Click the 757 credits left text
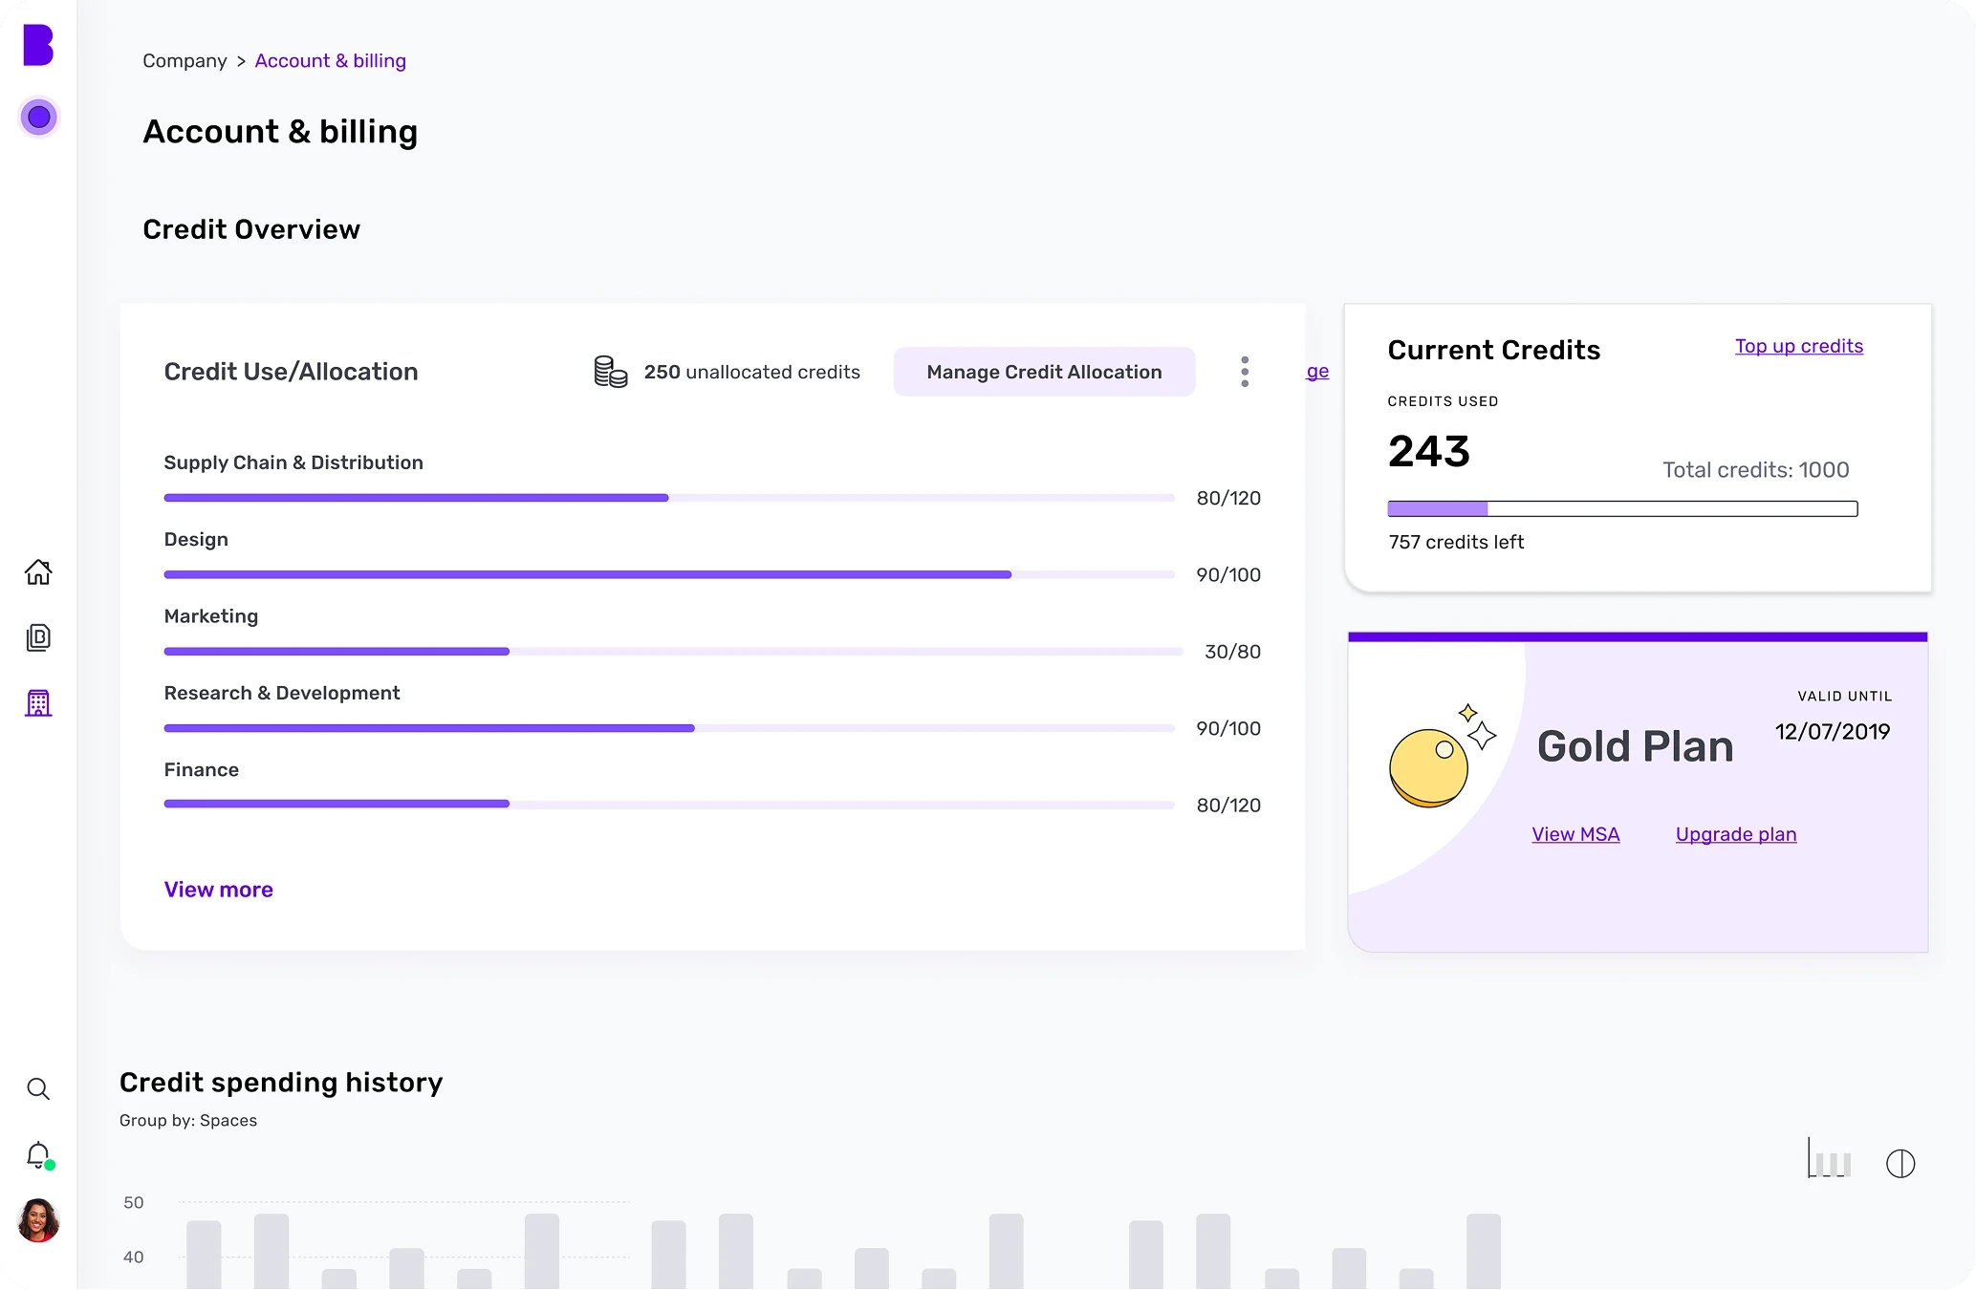Image resolution: width=1976 pixels, height=1290 pixels. [1456, 542]
